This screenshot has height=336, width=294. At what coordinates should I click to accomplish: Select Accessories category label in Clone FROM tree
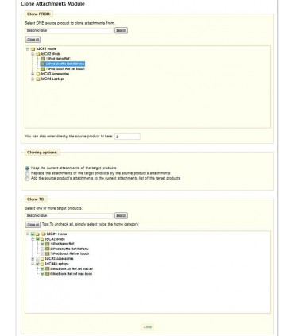click(55, 74)
